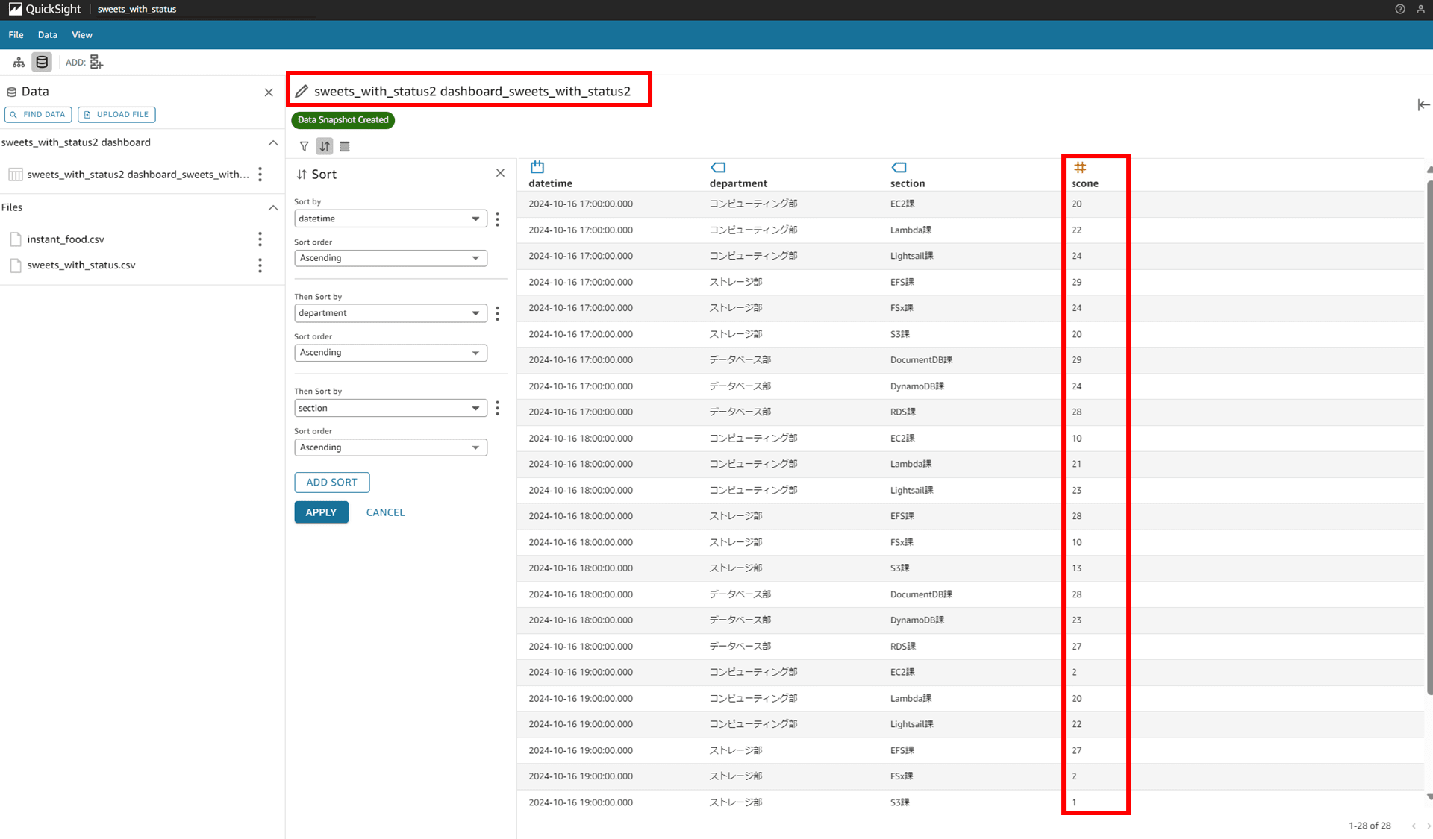
Task: Click the sort icon in the toolbar
Action: 325,147
